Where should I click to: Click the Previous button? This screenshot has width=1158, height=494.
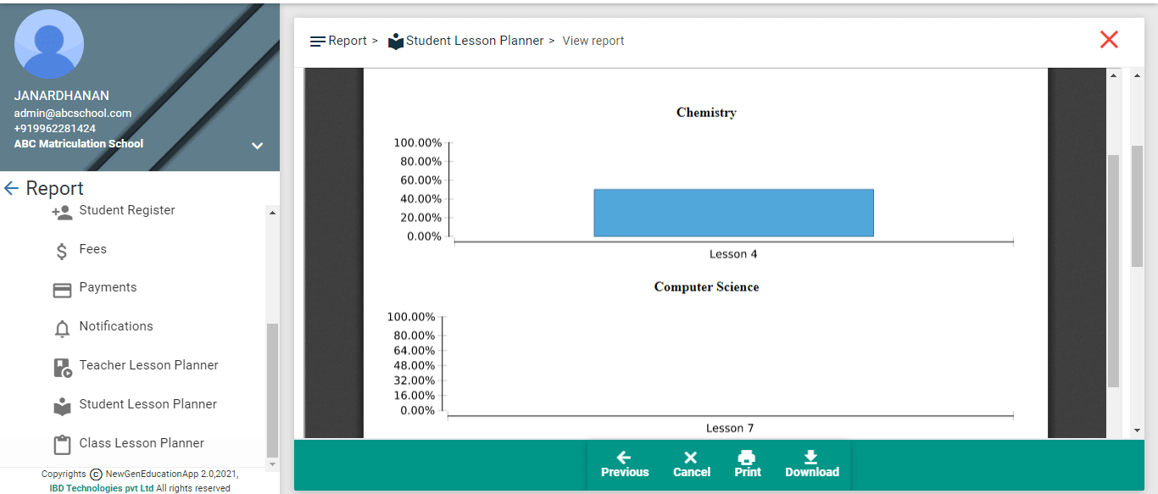coord(625,464)
